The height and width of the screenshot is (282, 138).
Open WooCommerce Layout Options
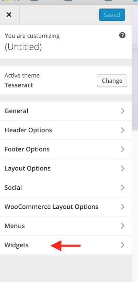66,207
